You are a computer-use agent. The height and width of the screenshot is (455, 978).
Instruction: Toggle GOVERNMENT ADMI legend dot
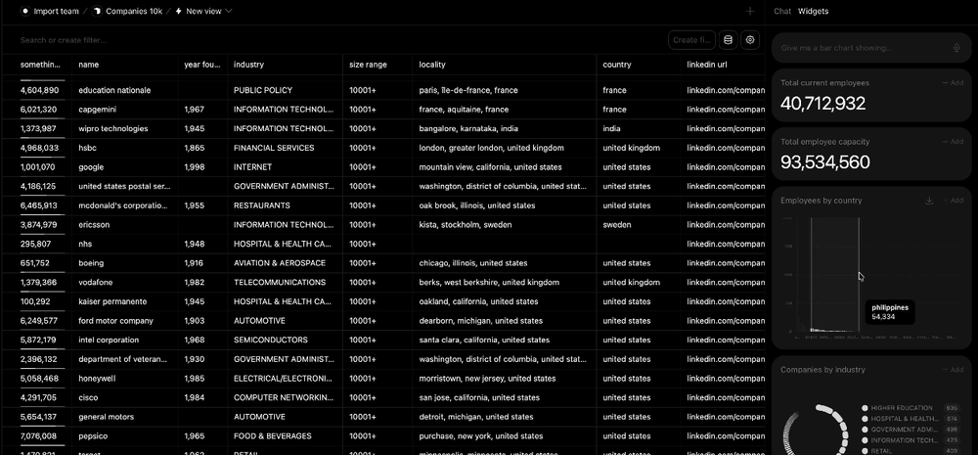click(865, 430)
